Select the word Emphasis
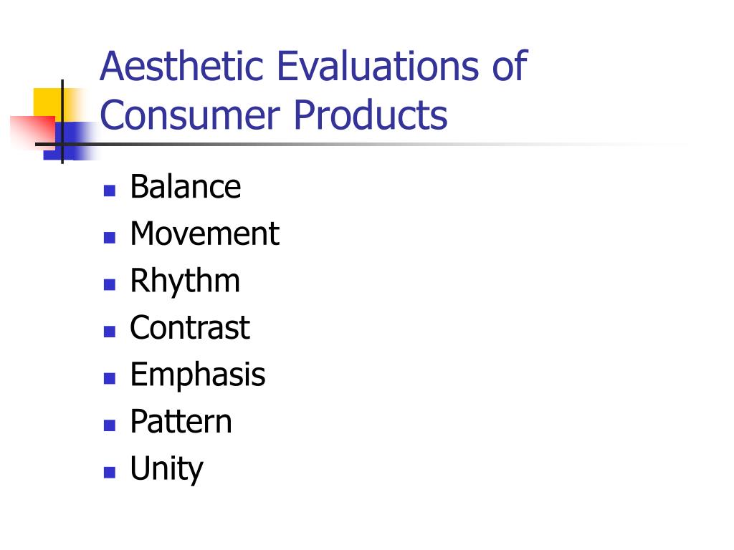 (198, 376)
